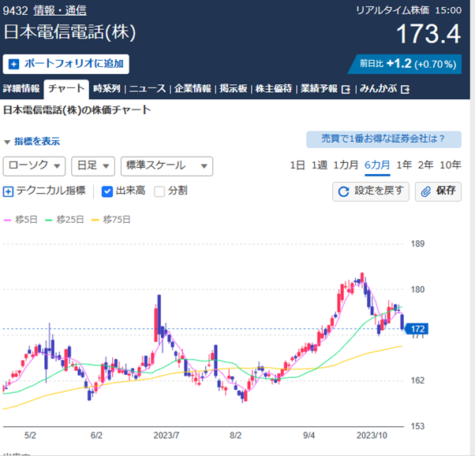475x456 pixels.
Task: Click triangle arrow before 指標を表示
Action: (x=7, y=142)
